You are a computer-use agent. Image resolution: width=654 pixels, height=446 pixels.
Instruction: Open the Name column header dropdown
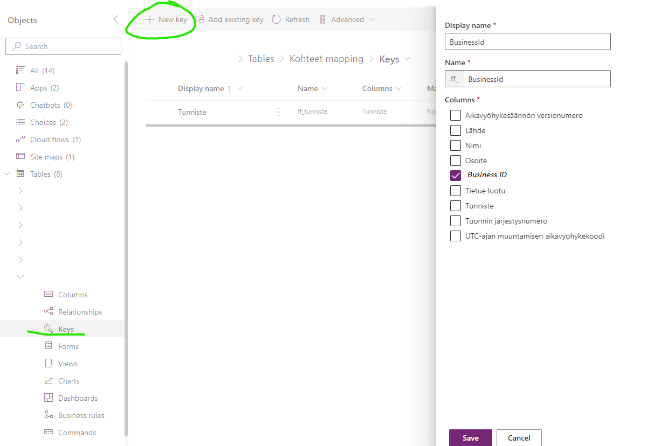pyautogui.click(x=325, y=88)
